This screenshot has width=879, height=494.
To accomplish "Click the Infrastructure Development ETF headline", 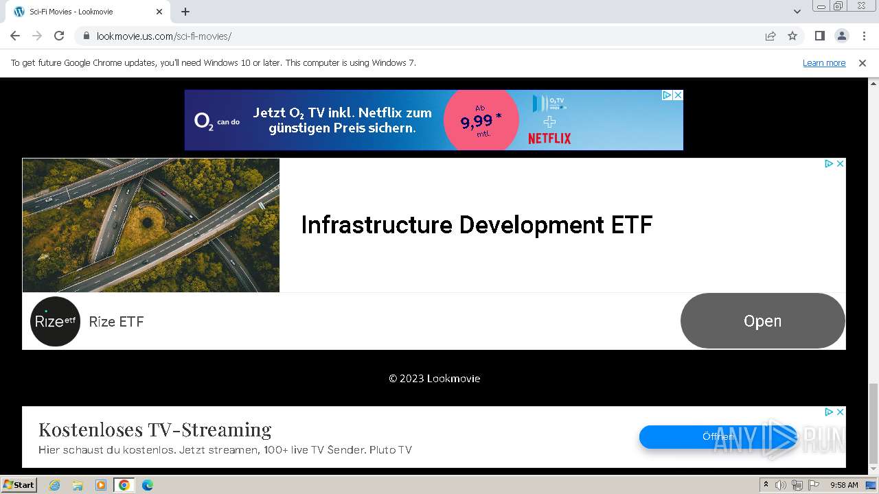I will 477,225.
